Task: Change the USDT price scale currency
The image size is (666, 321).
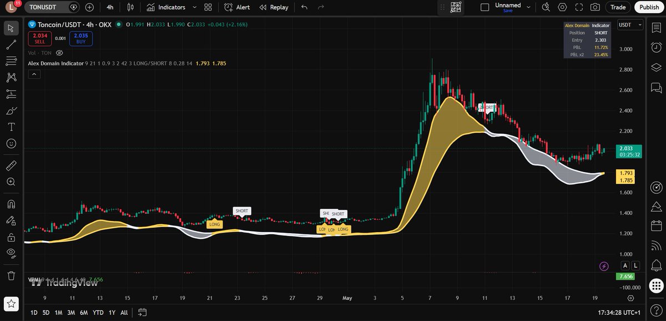Action: [630, 24]
